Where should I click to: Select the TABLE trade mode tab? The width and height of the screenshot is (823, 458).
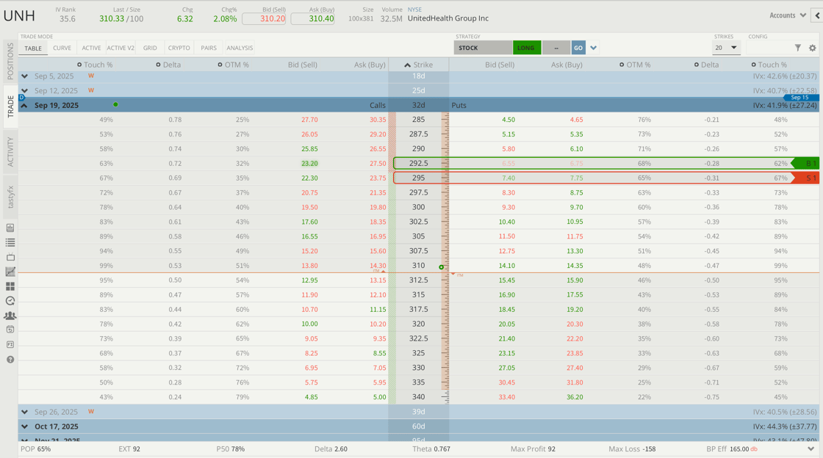pyautogui.click(x=33, y=48)
